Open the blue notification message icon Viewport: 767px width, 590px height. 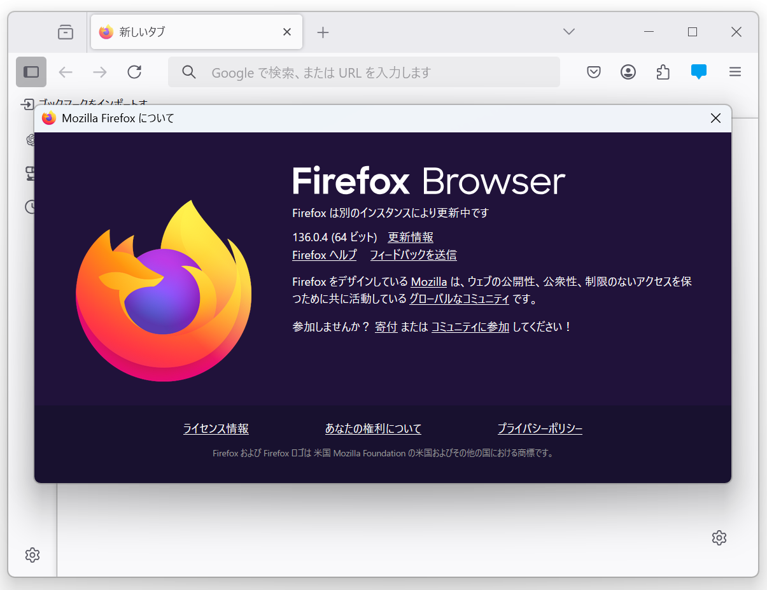pos(698,72)
